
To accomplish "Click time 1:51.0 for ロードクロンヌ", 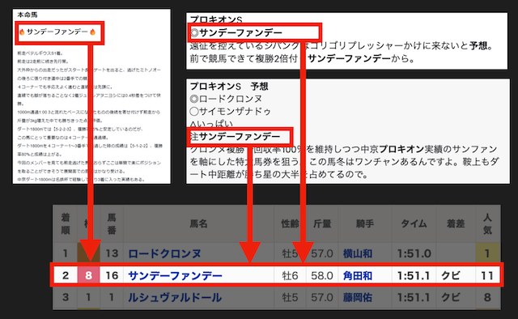I will (414, 253).
